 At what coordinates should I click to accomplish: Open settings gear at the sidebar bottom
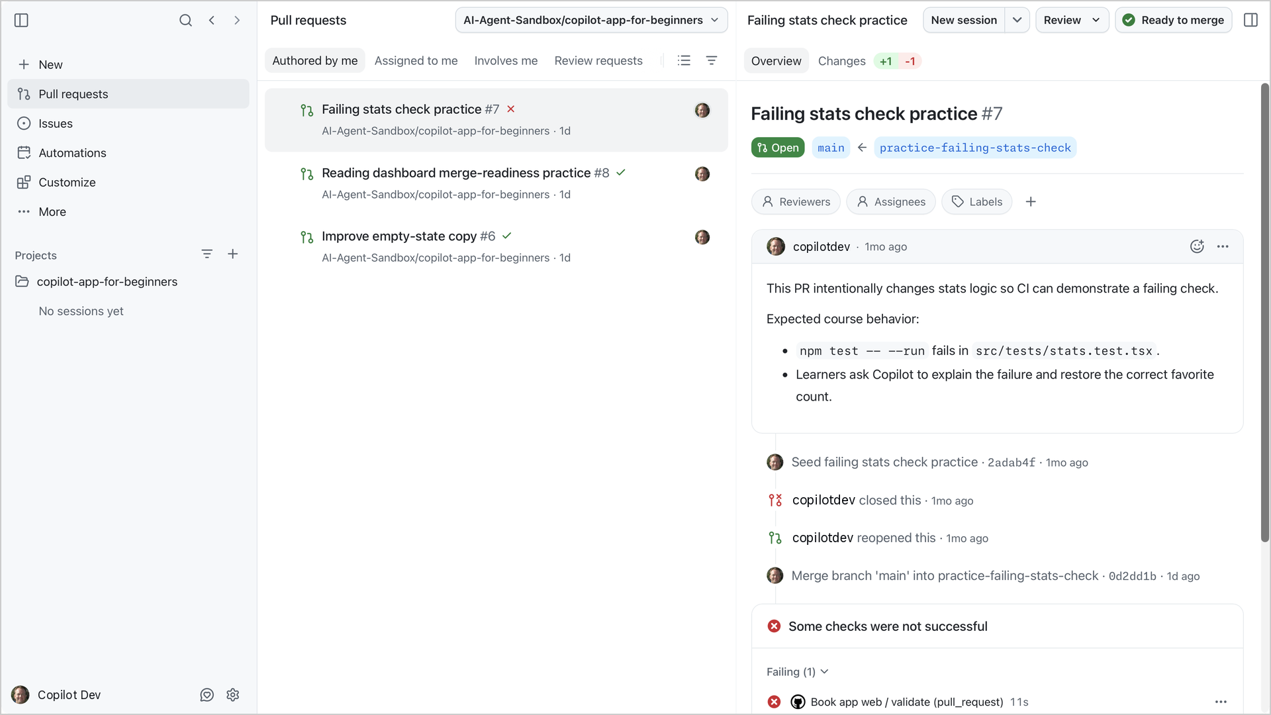[x=233, y=694]
